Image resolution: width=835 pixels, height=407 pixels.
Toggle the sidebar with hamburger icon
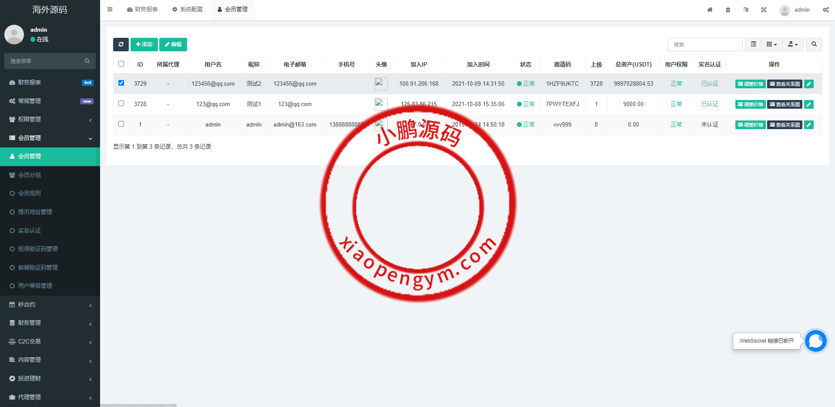point(110,10)
